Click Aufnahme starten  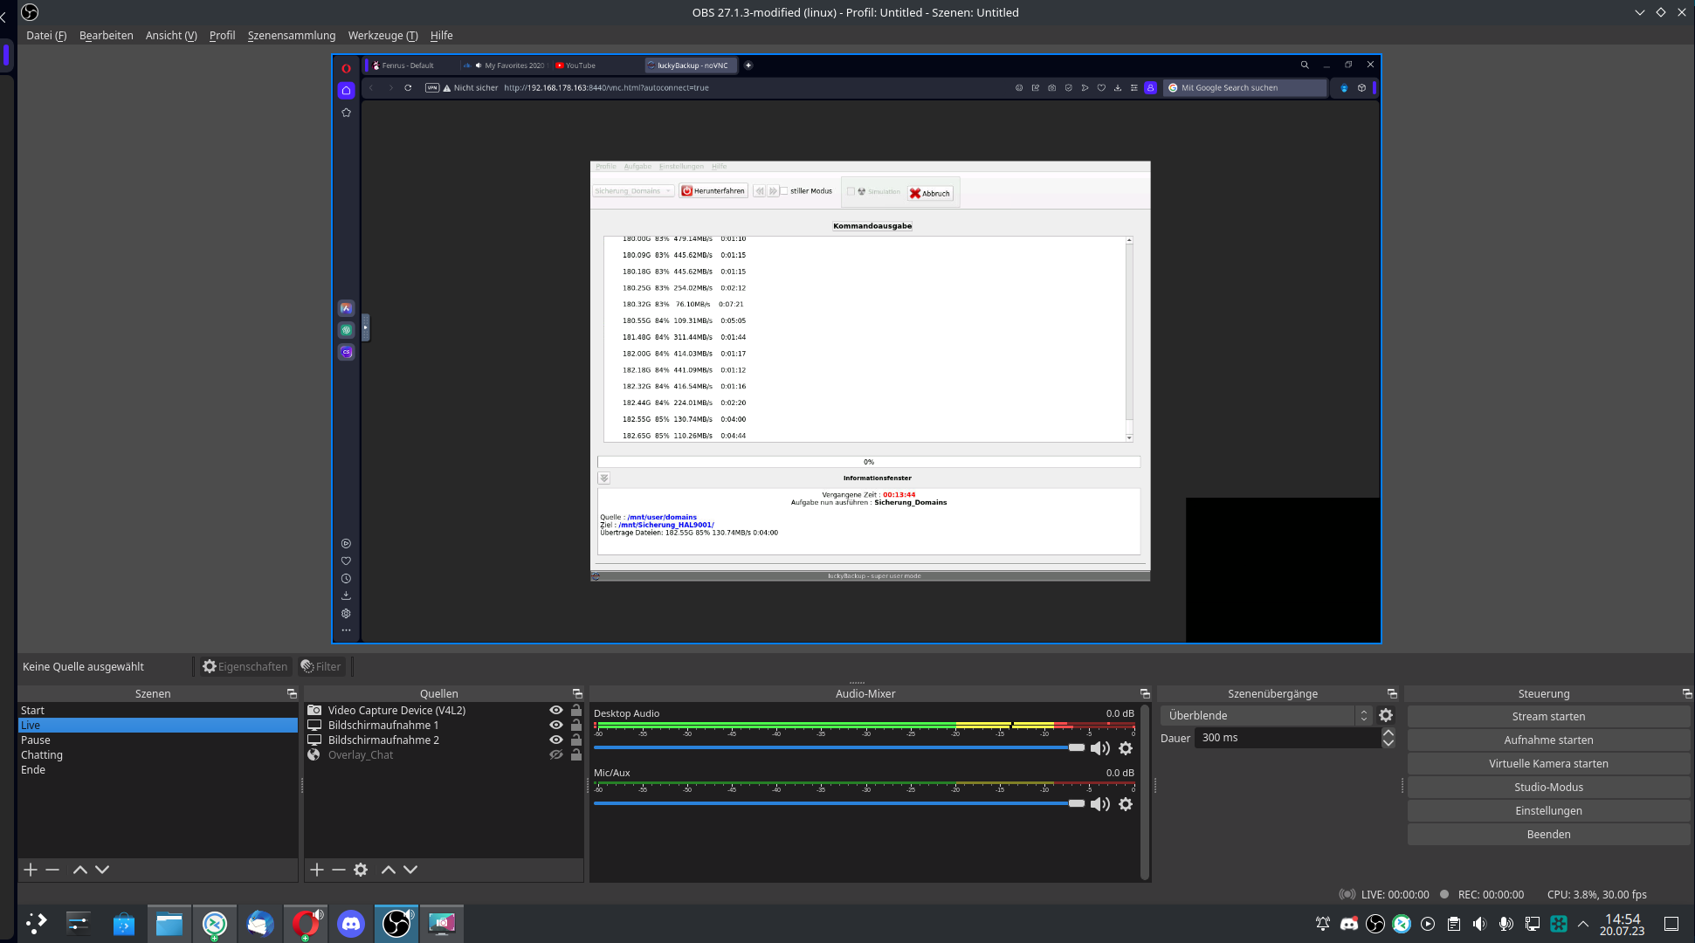(1548, 740)
